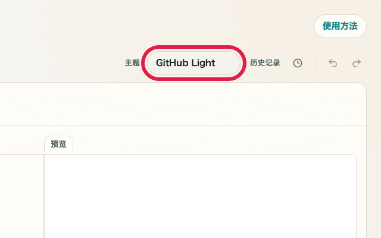Click the undo arrow icon

333,63
